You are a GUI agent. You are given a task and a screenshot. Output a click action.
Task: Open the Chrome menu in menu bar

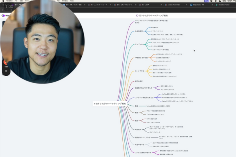[9, 1]
